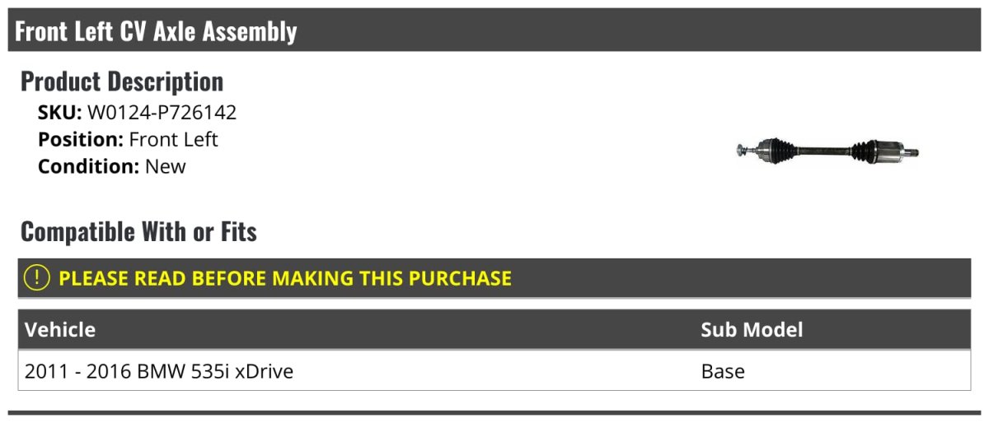This screenshot has width=989, height=423.
Task: Click the Product Description heading
Action: (x=122, y=81)
